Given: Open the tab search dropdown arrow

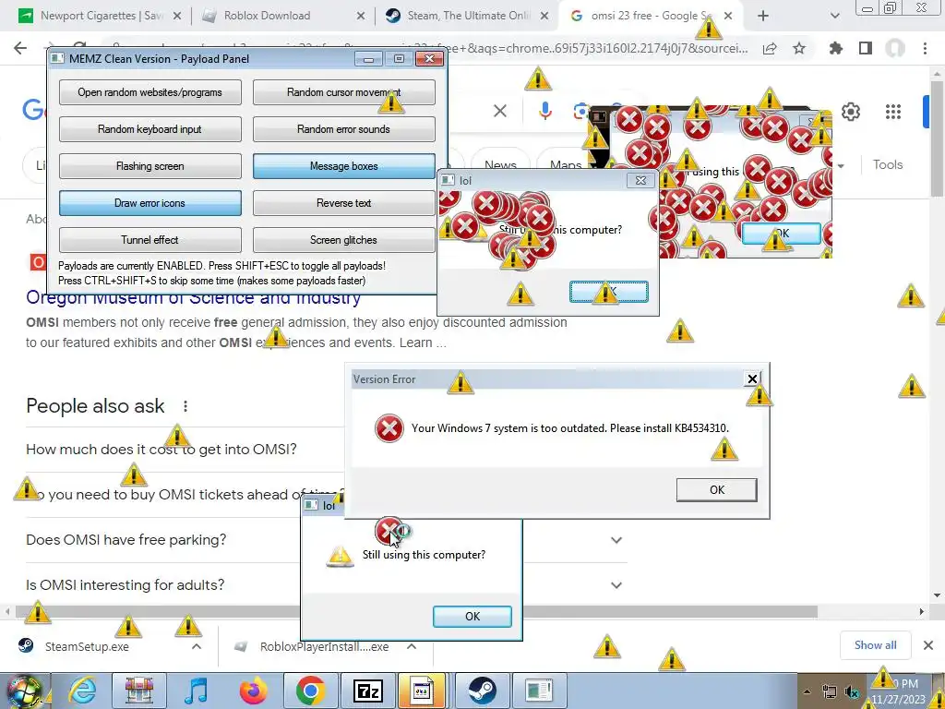Looking at the screenshot, I should tap(834, 17).
